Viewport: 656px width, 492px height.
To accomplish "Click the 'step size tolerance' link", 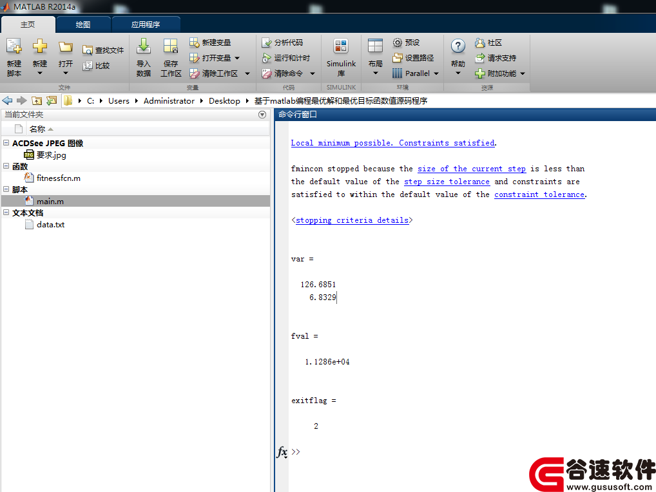I will [x=447, y=182].
